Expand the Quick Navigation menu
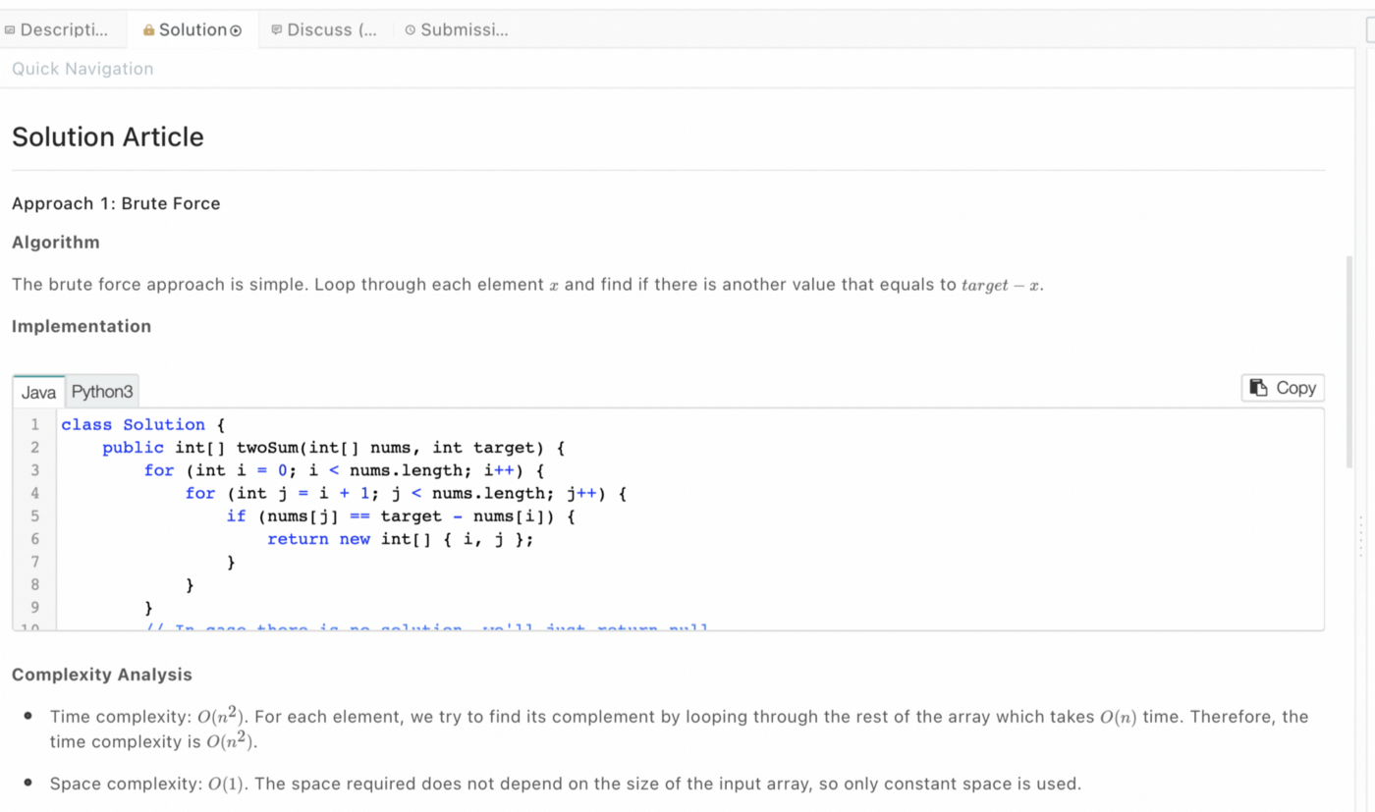 click(82, 68)
